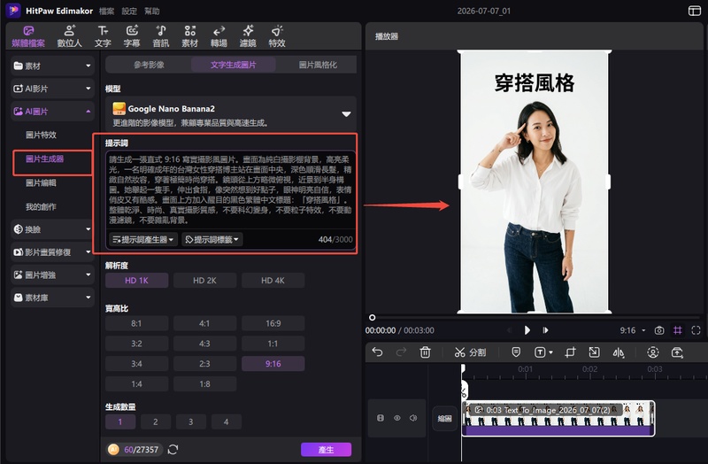Choose the 1:1 aspect ratio
This screenshot has height=464, width=708.
tap(273, 344)
